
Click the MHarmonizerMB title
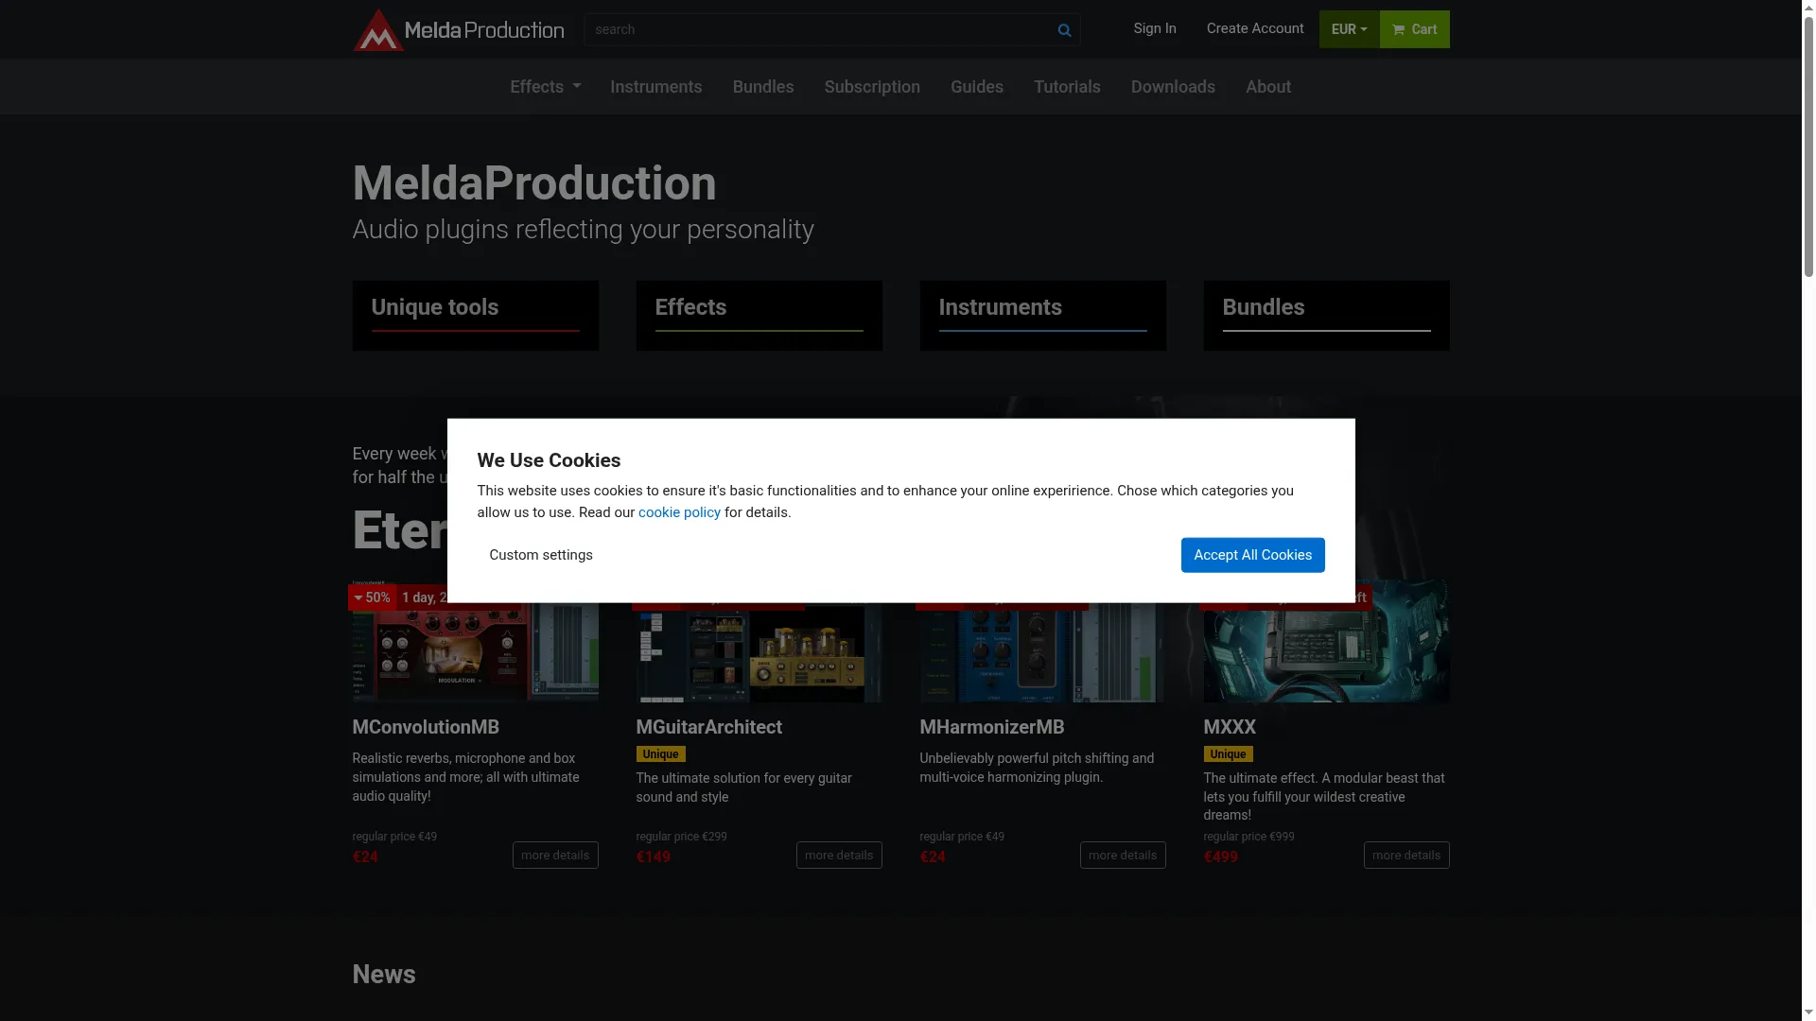[991, 727]
